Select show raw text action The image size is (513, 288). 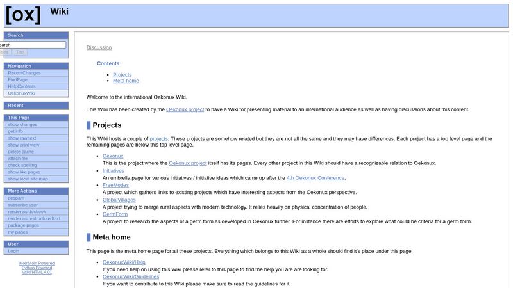22,138
